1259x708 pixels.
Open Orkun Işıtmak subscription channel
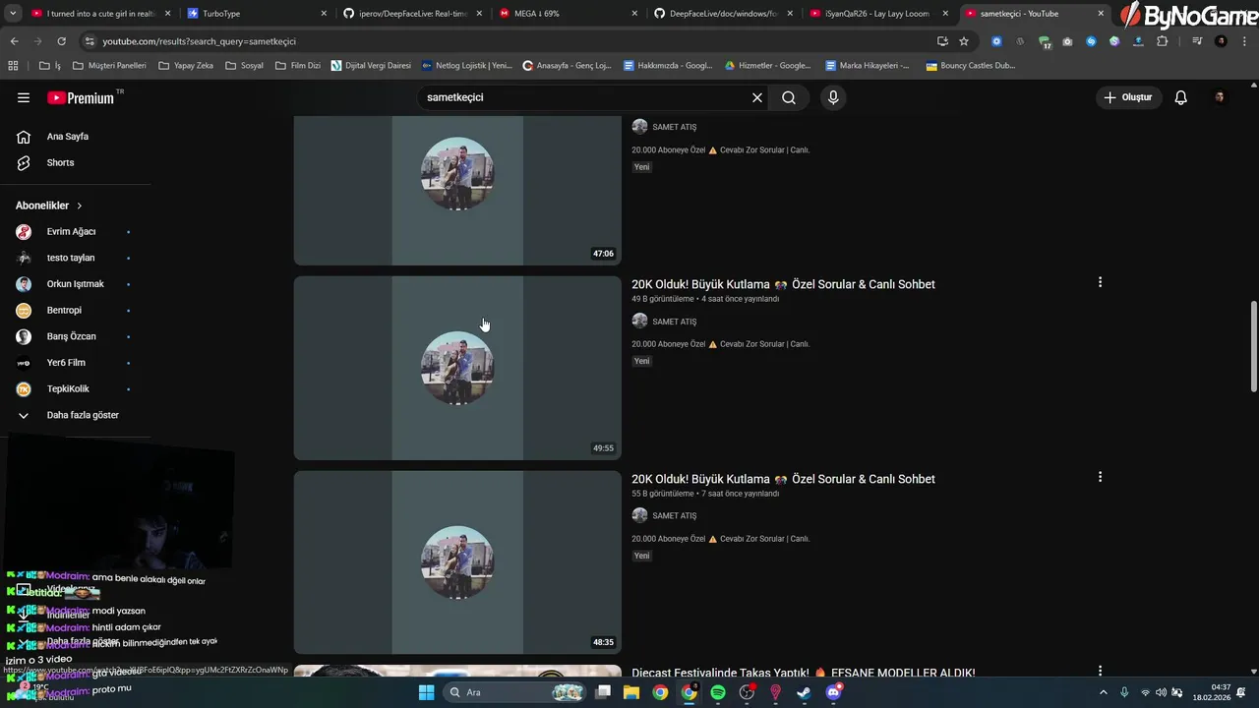(75, 284)
